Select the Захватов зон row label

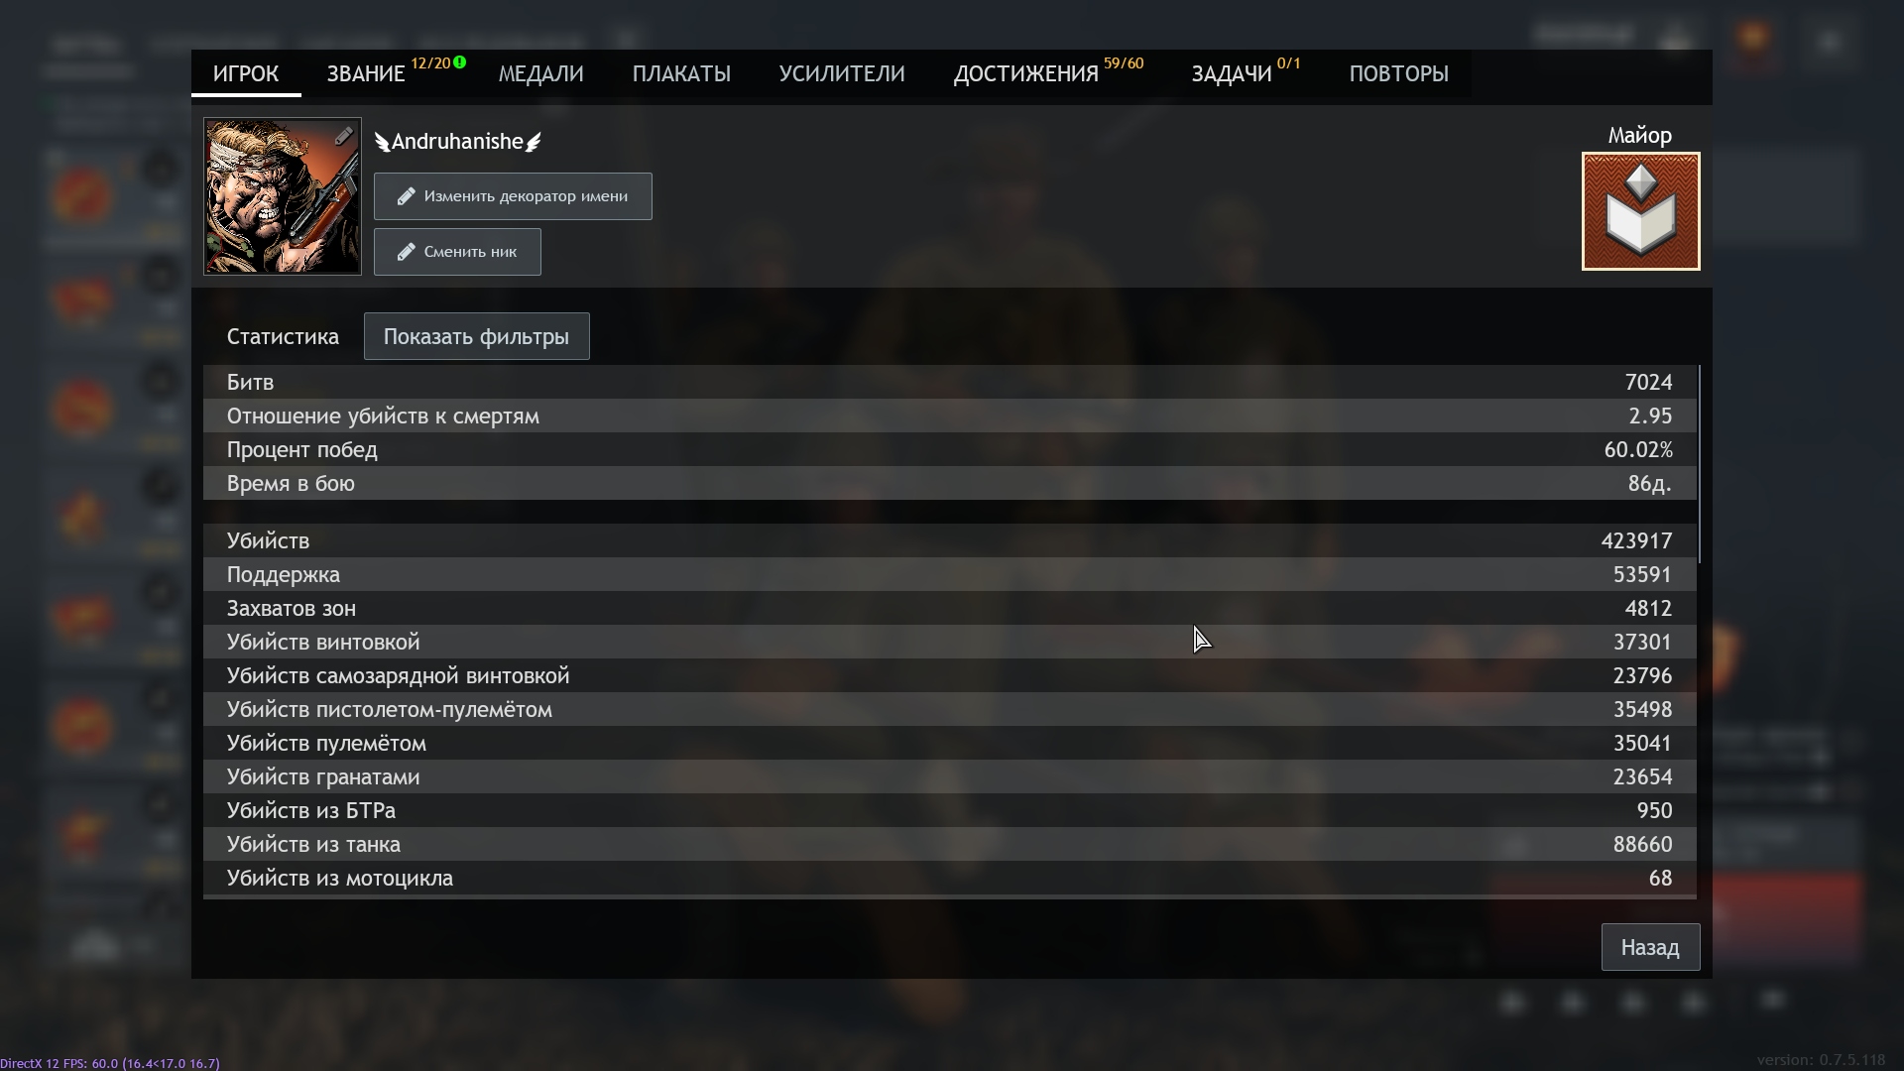292,609
